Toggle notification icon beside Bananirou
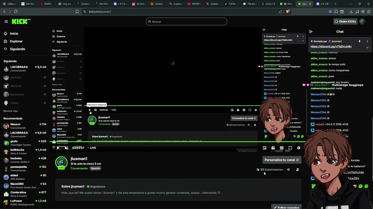 click(x=45, y=95)
